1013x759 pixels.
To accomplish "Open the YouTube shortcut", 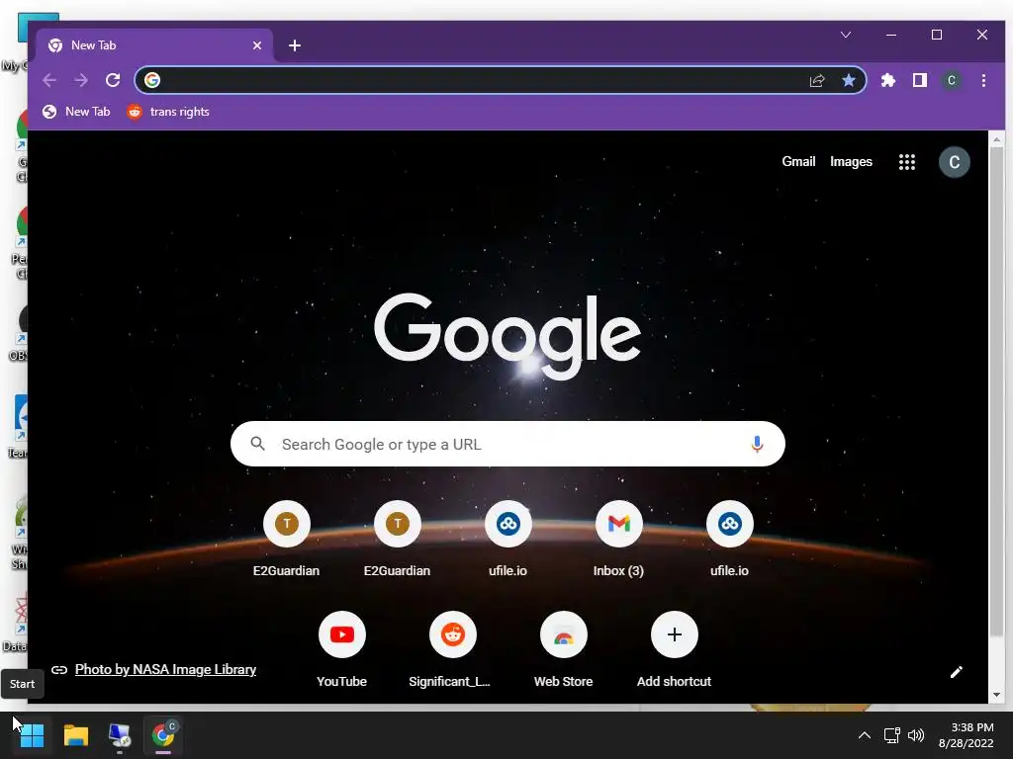I will tap(341, 648).
